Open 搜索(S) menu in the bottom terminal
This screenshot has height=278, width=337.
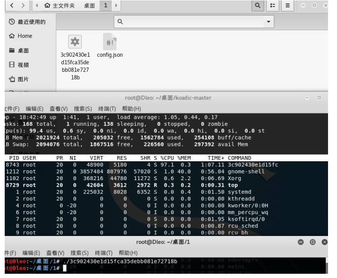tap(79, 253)
